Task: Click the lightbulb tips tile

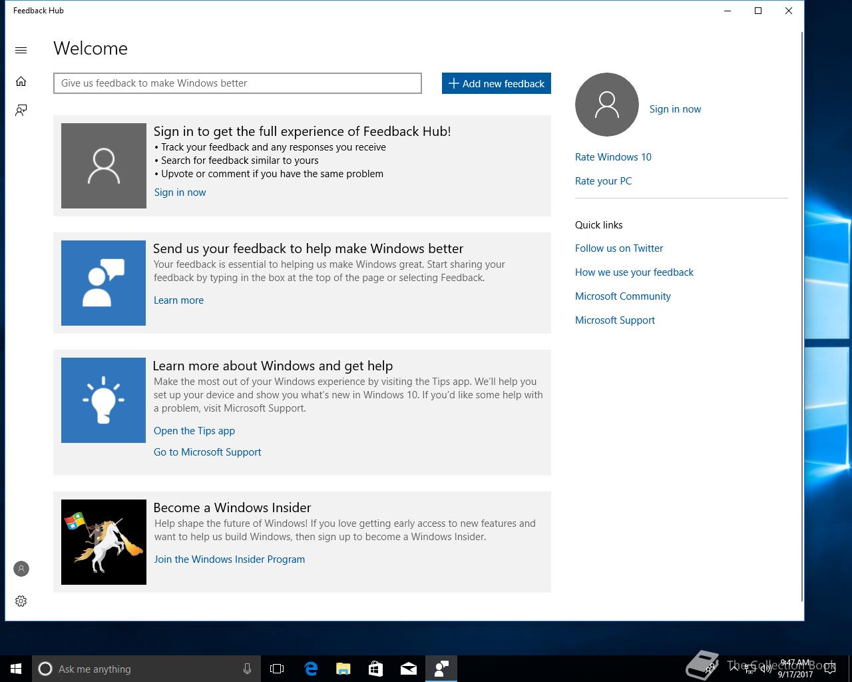Action: (x=103, y=400)
